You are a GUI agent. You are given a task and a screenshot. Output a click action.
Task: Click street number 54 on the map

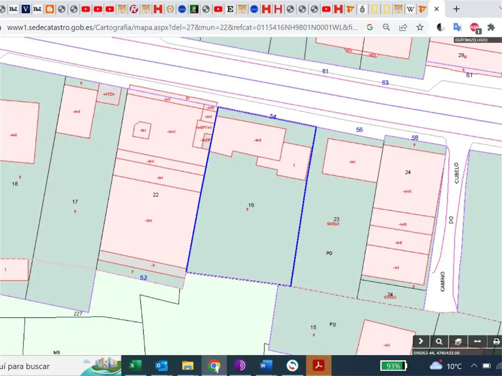[273, 117]
